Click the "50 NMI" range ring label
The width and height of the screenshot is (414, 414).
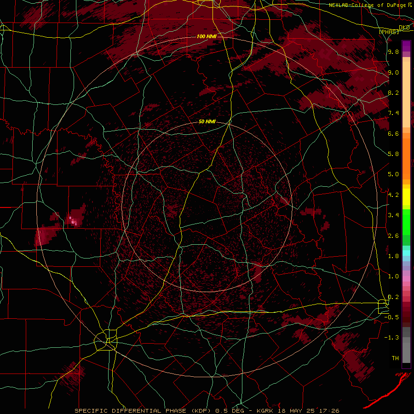tap(207, 122)
